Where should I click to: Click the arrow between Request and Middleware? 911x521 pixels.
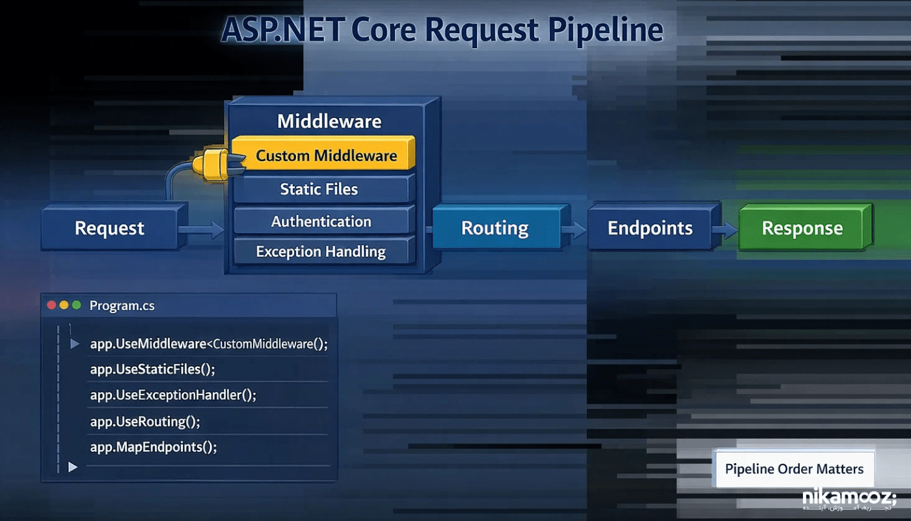tap(201, 229)
